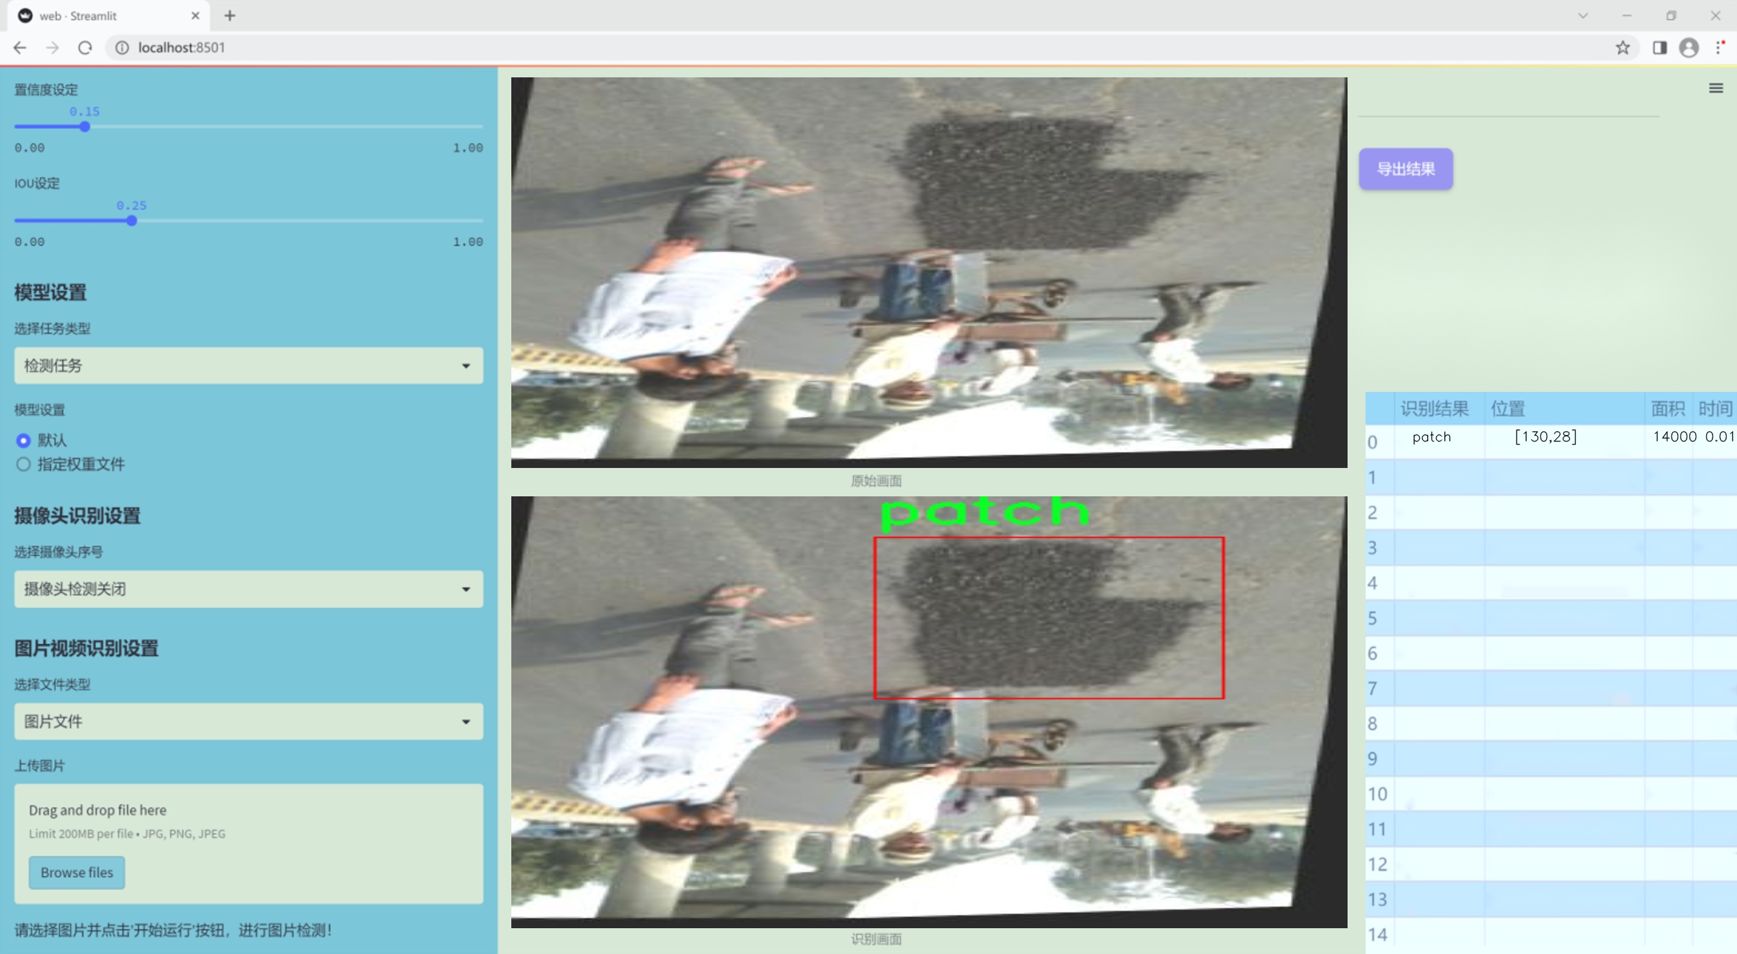Click the IOU slider handle at 0.25

pyautogui.click(x=132, y=220)
